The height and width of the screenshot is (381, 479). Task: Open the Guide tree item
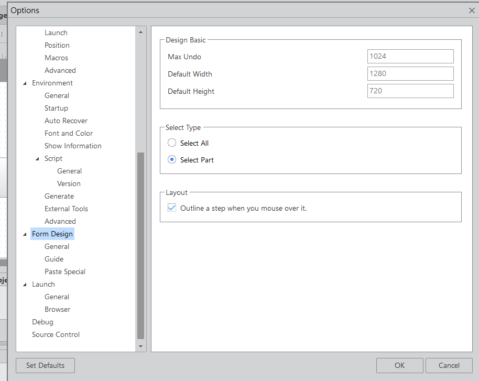point(54,259)
